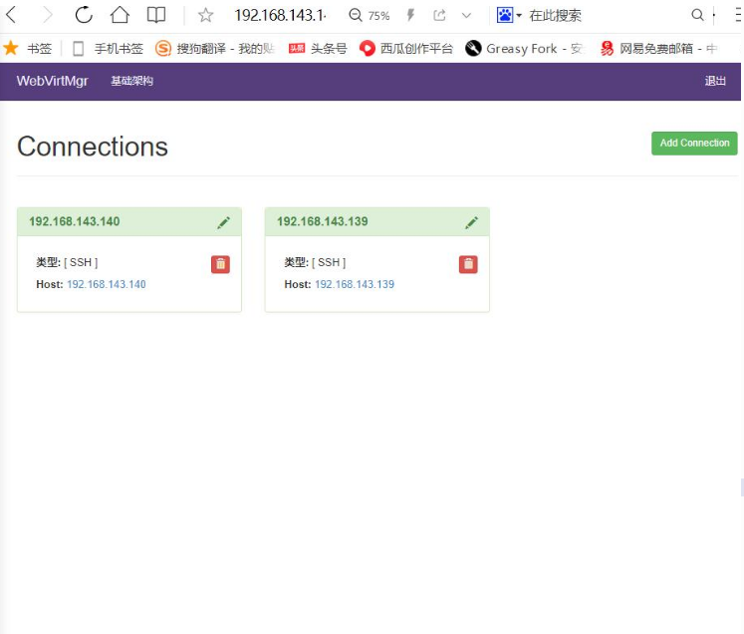Delete the 192.168.143.140 connection
The image size is (744, 634).
[x=220, y=264]
